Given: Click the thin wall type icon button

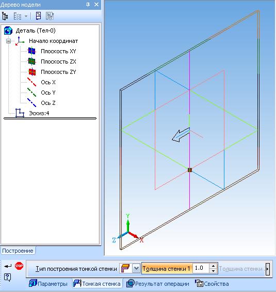Looking at the screenshot, I should point(125,269).
